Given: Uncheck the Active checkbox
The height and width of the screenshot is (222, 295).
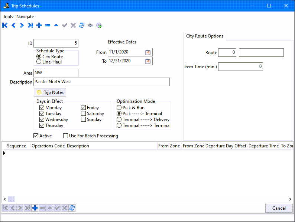Looking at the screenshot, I should (x=36, y=136).
